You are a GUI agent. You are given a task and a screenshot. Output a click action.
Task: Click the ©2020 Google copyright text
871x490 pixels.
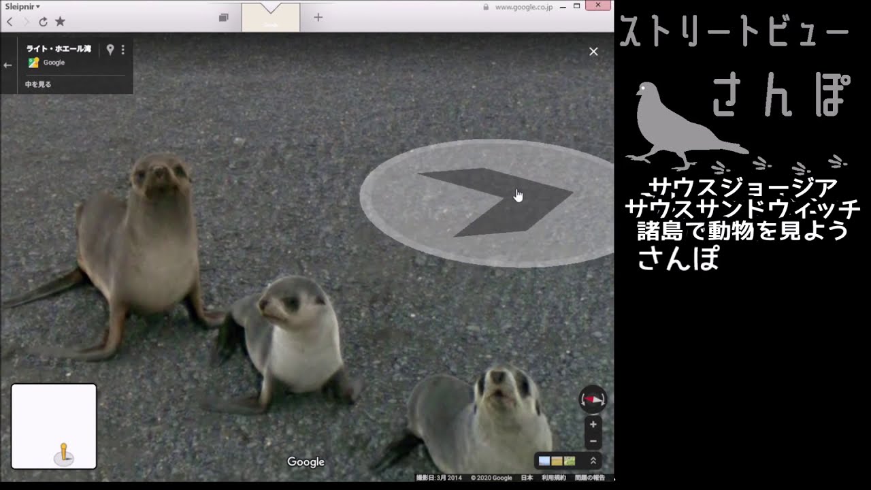tap(491, 478)
